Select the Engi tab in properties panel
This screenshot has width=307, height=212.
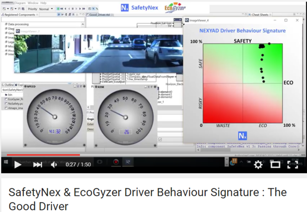(x=91, y=119)
